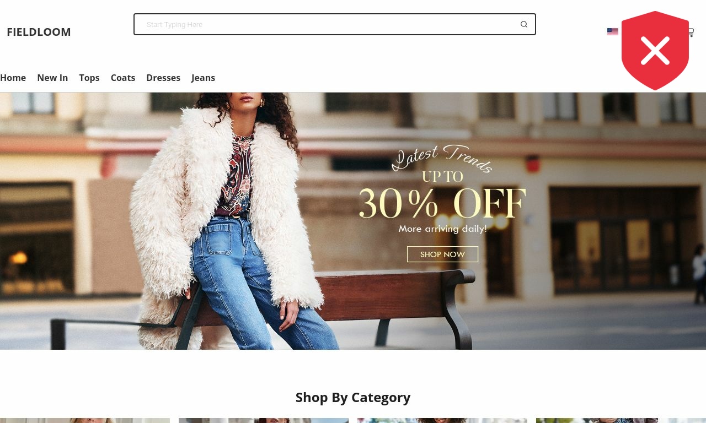Click the FIELDLOOM logo
The image size is (706, 423).
[39, 32]
